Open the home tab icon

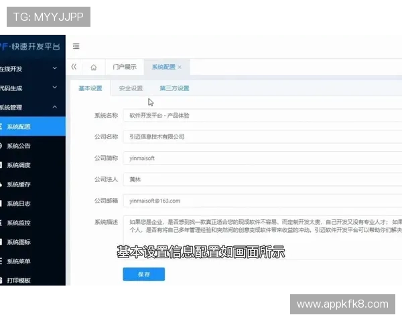tap(94, 68)
